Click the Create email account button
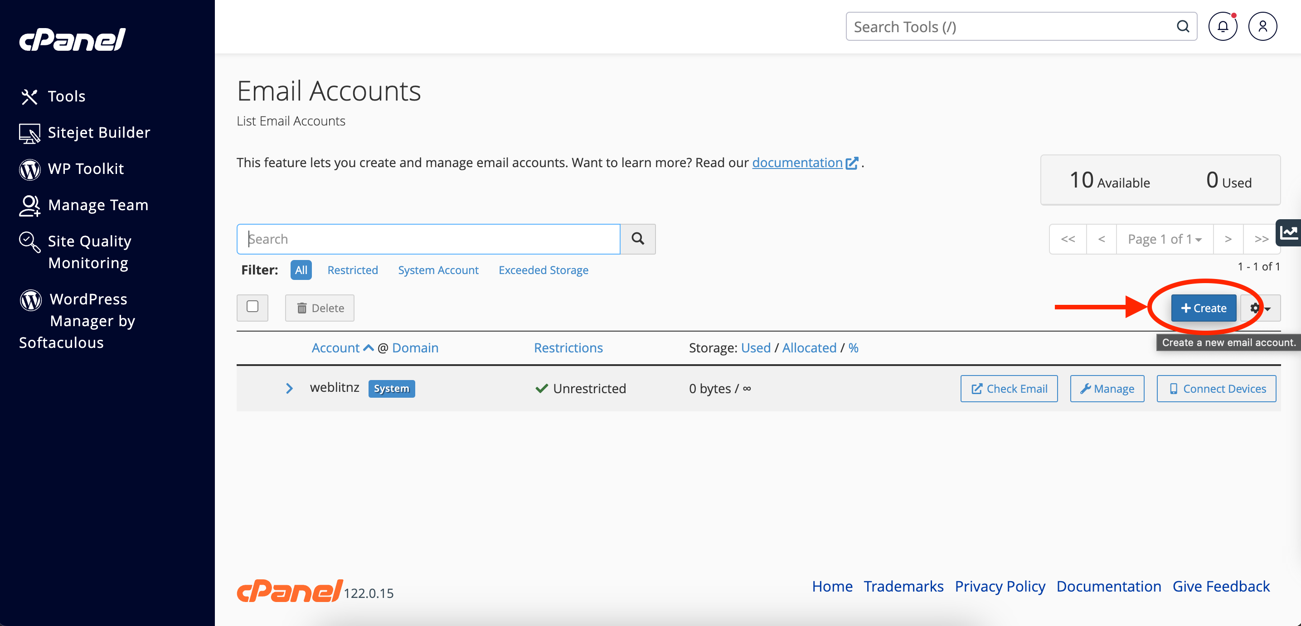 coord(1204,308)
